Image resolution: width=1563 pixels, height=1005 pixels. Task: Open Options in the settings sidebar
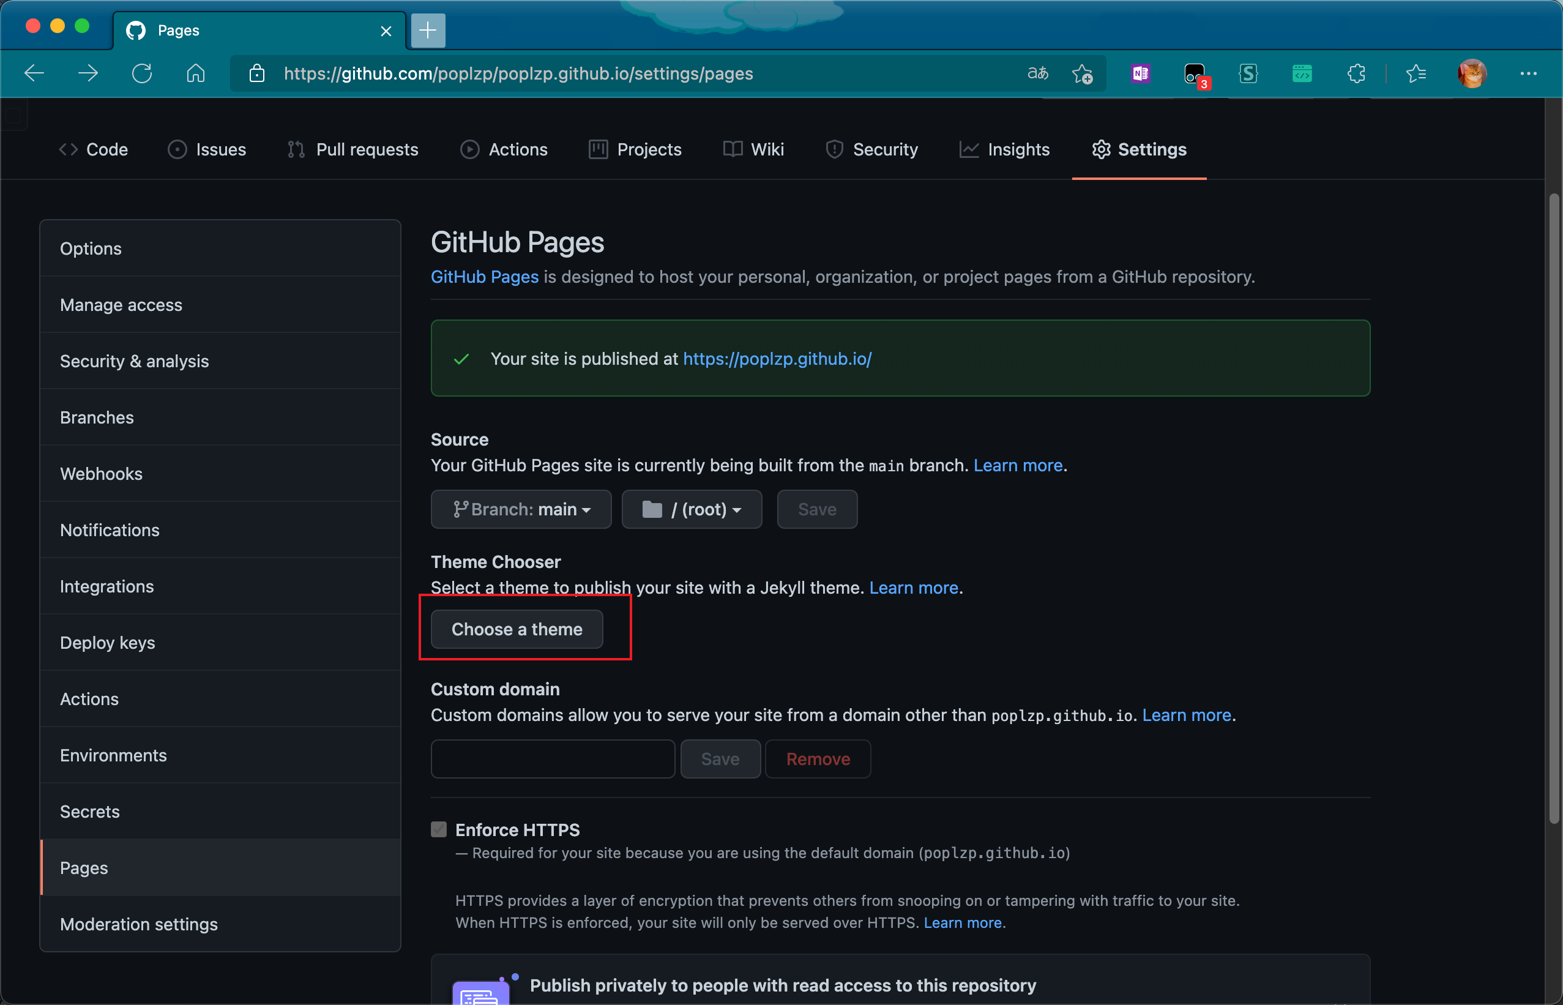point(220,248)
